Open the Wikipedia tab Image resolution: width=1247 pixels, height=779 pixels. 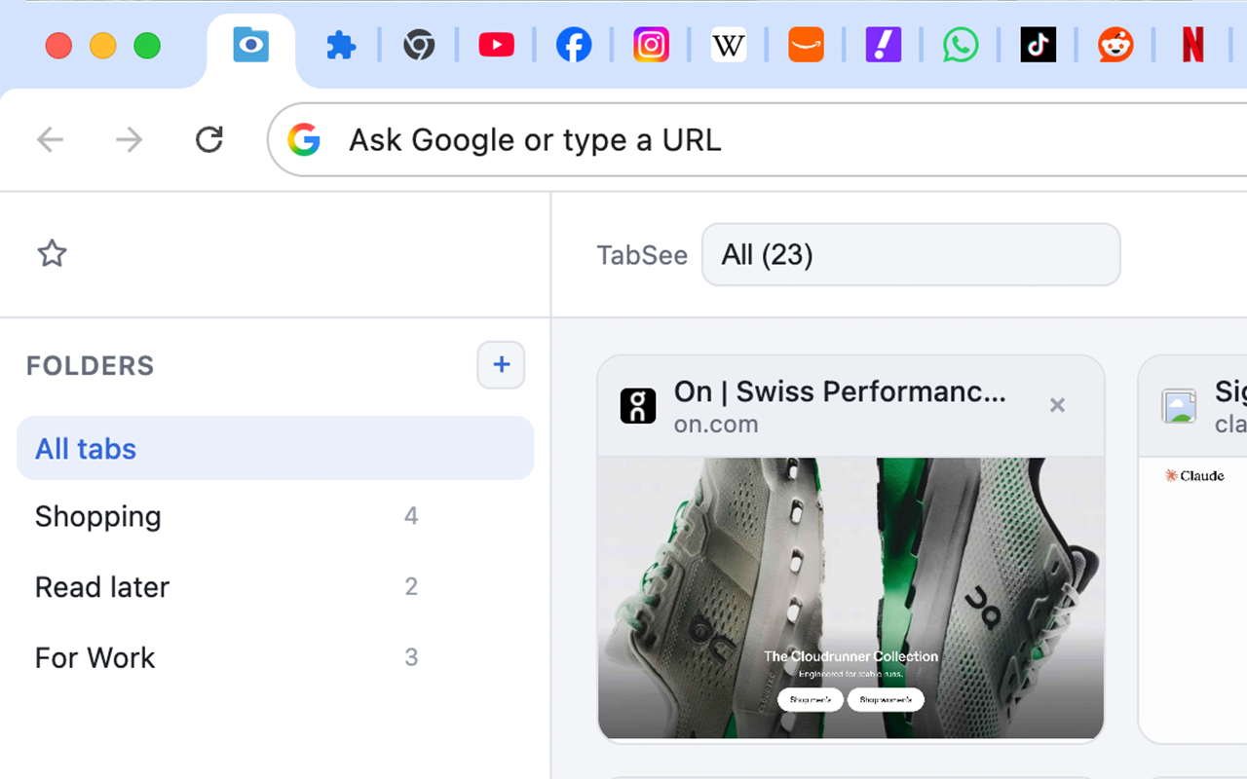(x=729, y=45)
